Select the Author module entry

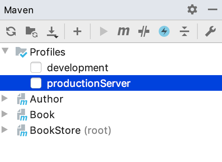point(47,99)
